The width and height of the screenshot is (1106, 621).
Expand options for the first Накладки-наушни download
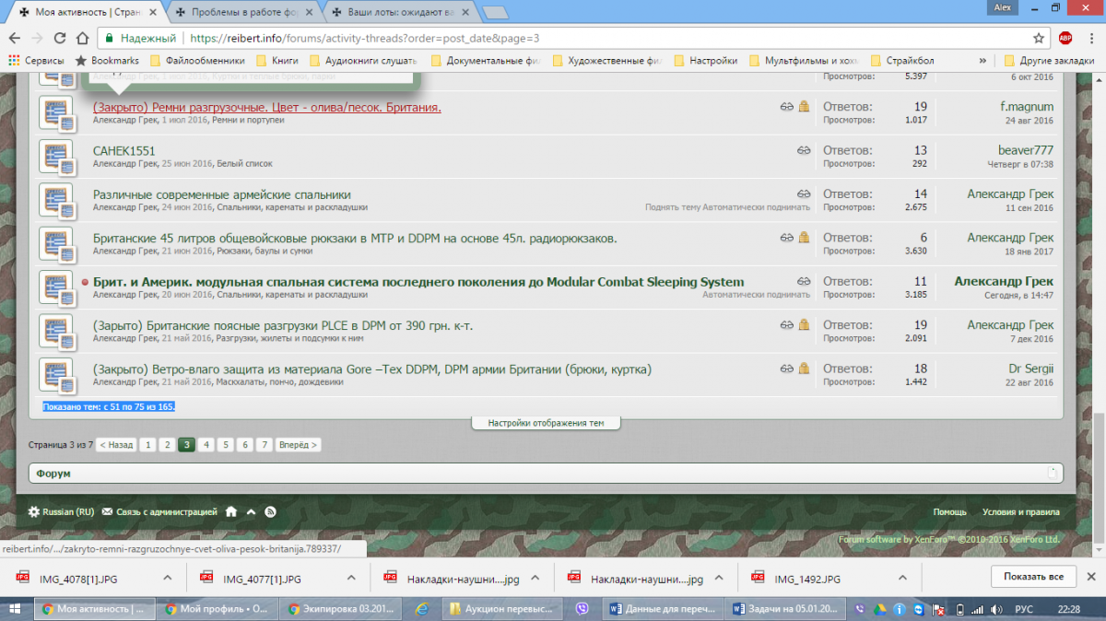pyautogui.click(x=536, y=578)
